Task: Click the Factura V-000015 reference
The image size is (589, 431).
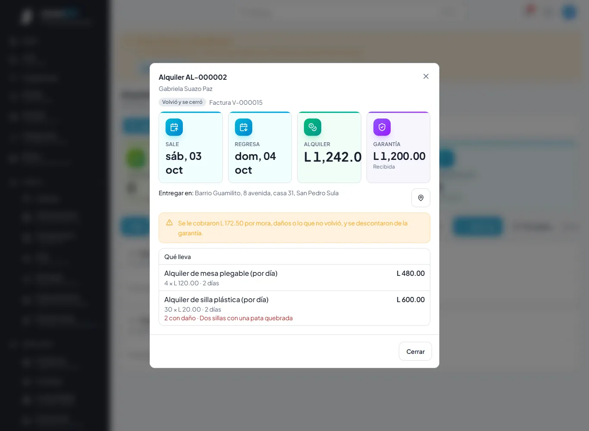Action: (236, 103)
